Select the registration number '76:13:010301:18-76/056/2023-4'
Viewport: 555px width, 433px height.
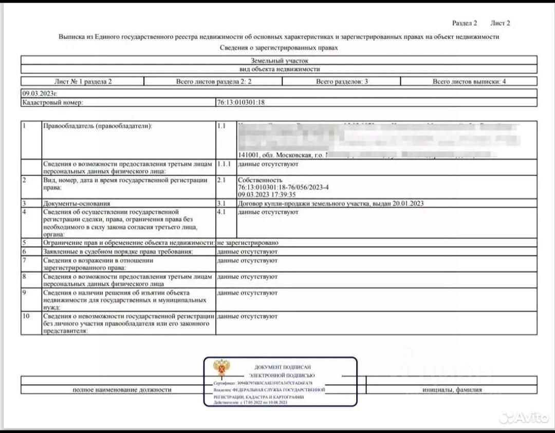pos(283,187)
